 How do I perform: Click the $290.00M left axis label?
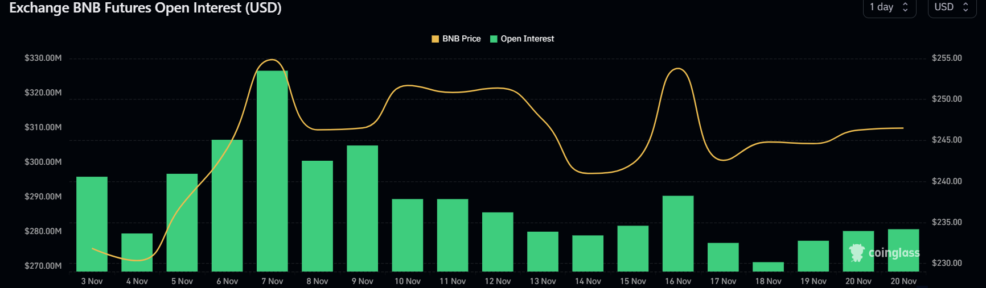click(x=43, y=197)
